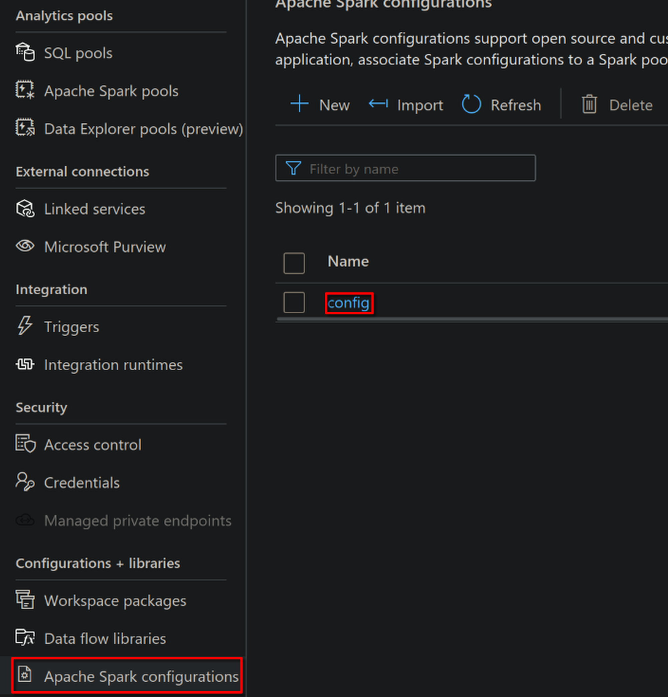Screen dimensions: 668x697
Task: Click the SQL pools icon
Action: click(x=25, y=52)
